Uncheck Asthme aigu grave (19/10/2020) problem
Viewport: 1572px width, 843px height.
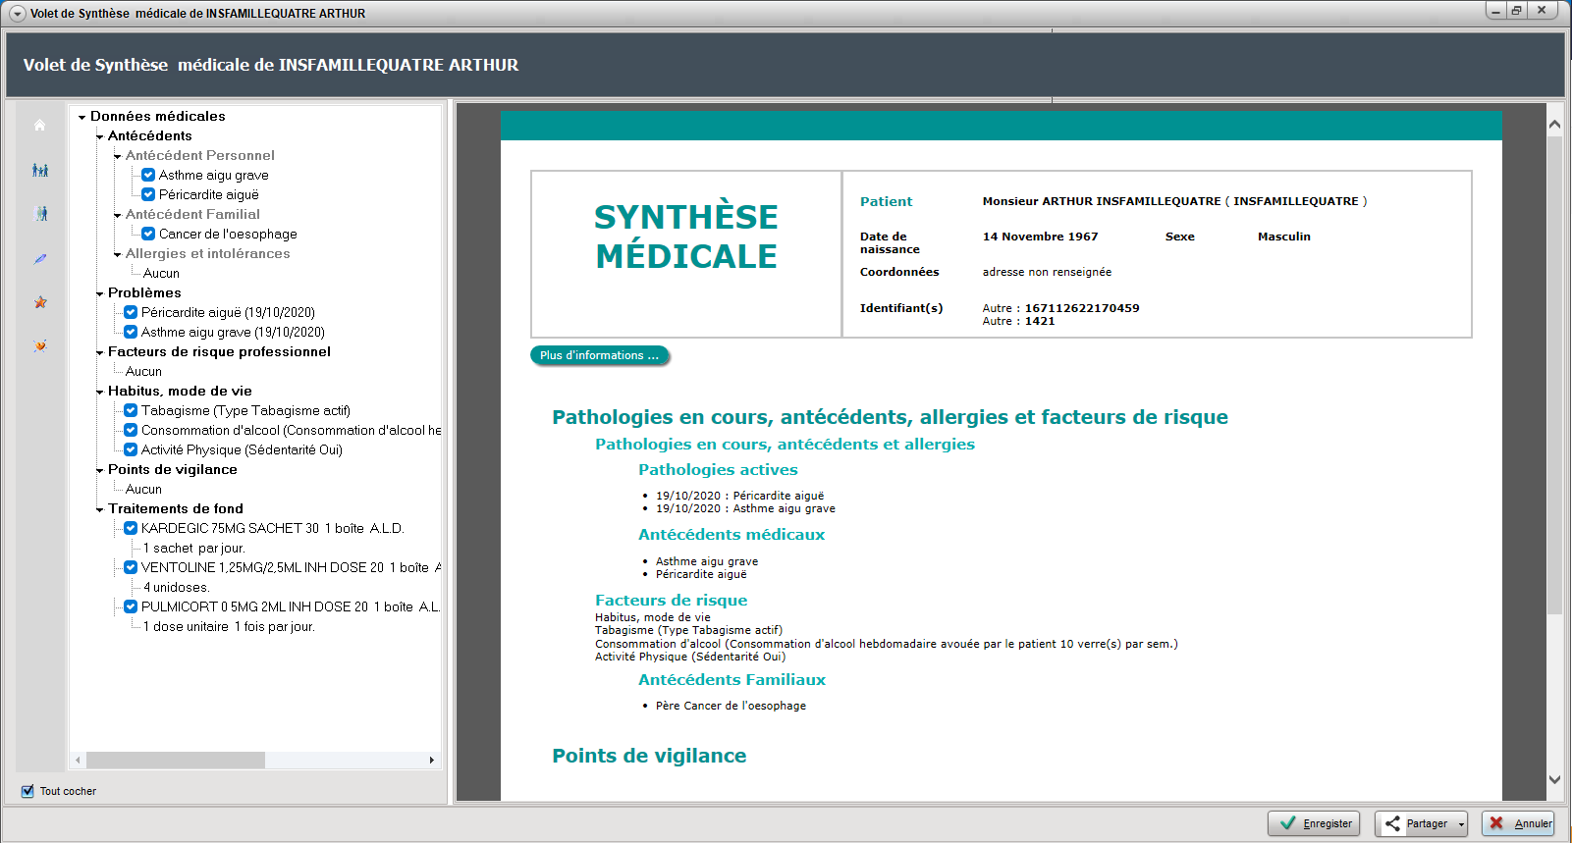(131, 332)
